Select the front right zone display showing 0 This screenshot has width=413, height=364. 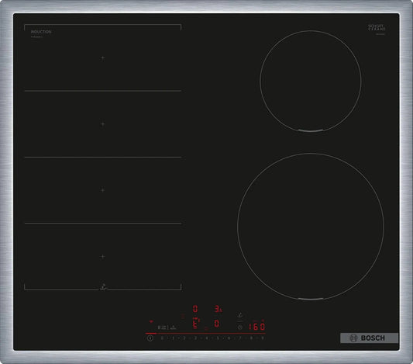click(x=217, y=324)
